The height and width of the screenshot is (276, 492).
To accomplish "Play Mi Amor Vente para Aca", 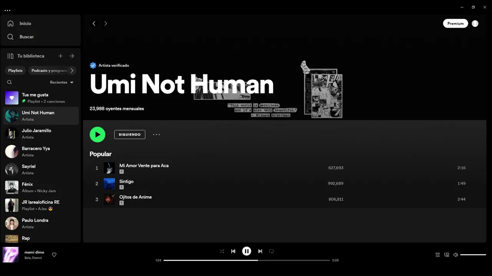I will (284, 168).
